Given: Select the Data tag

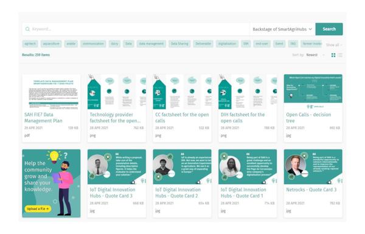Looking at the screenshot, I should click(x=128, y=44).
